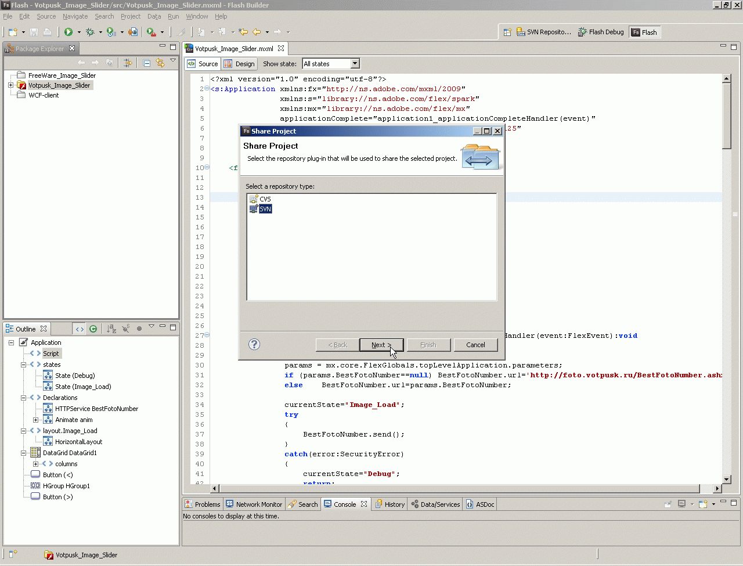743x566 pixels.
Task: Expand the Votpusk_Image_Slider project node
Action: pos(10,85)
